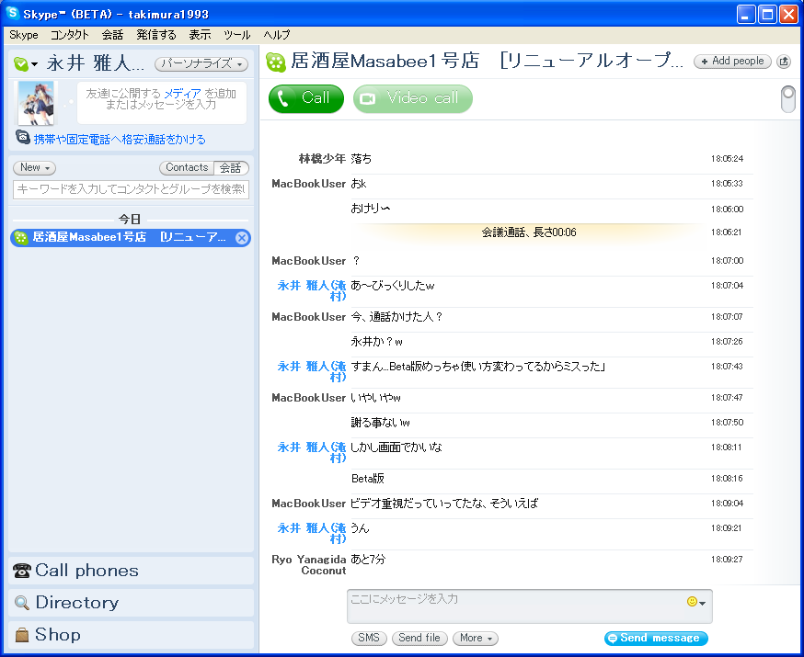Viewport: 804px width, 657px height.
Task: Close the 居酒屋Masabee1号店 conversation with X icon
Action: tap(242, 238)
